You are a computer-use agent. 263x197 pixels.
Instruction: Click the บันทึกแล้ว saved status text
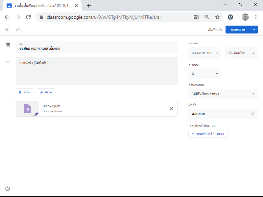[x=215, y=30]
